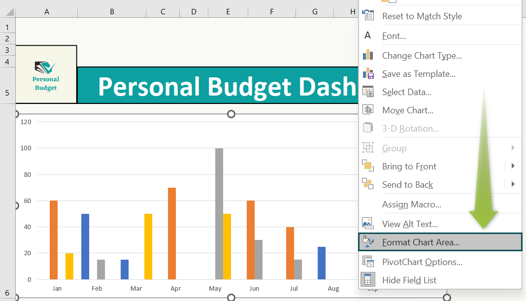This screenshot has height=301, width=526.
Task: Select column D header
Action: coord(194,12)
